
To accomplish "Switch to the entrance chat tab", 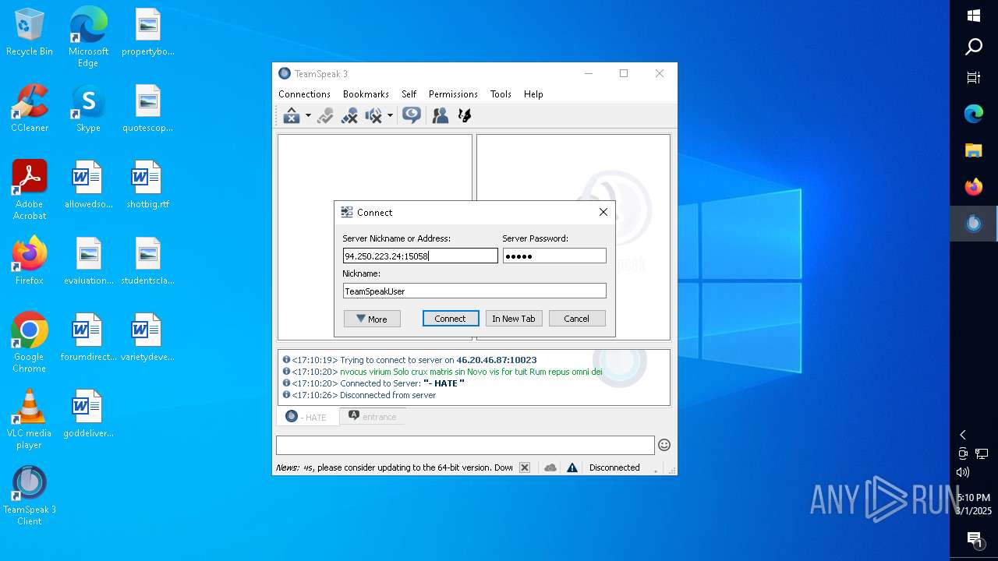I will click(x=372, y=417).
